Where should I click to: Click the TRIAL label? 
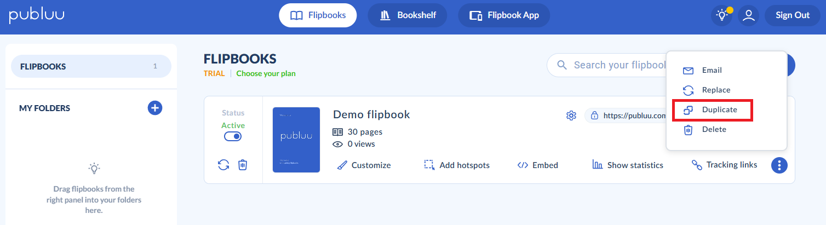pos(214,73)
